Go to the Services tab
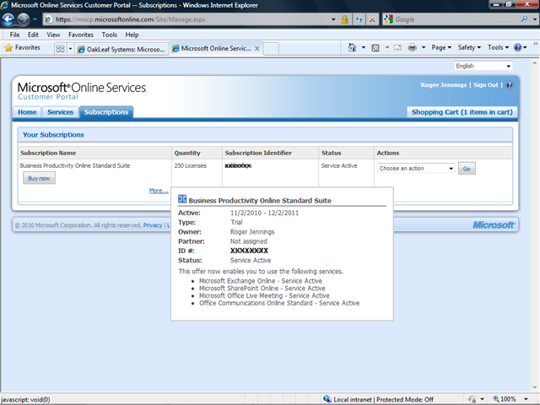The height and width of the screenshot is (405, 540). 60,112
